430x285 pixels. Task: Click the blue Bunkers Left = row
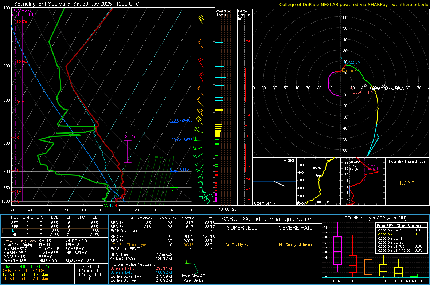click(141, 272)
